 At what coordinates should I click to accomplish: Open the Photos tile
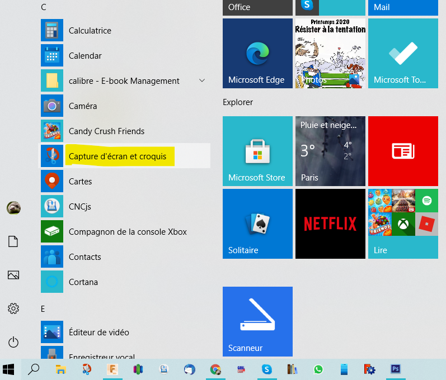point(330,54)
